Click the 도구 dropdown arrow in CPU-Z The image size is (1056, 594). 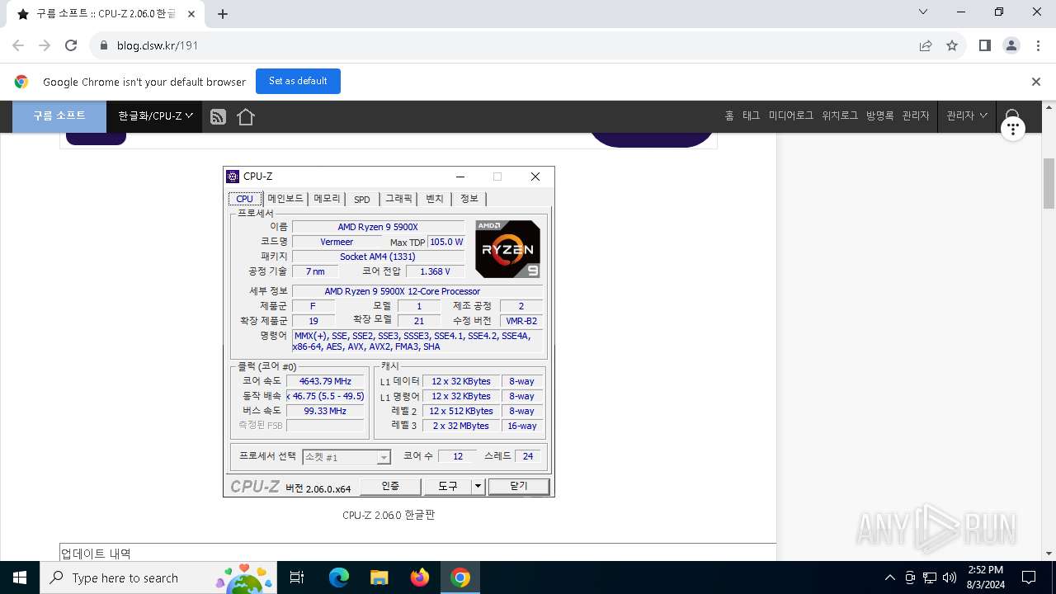point(478,487)
